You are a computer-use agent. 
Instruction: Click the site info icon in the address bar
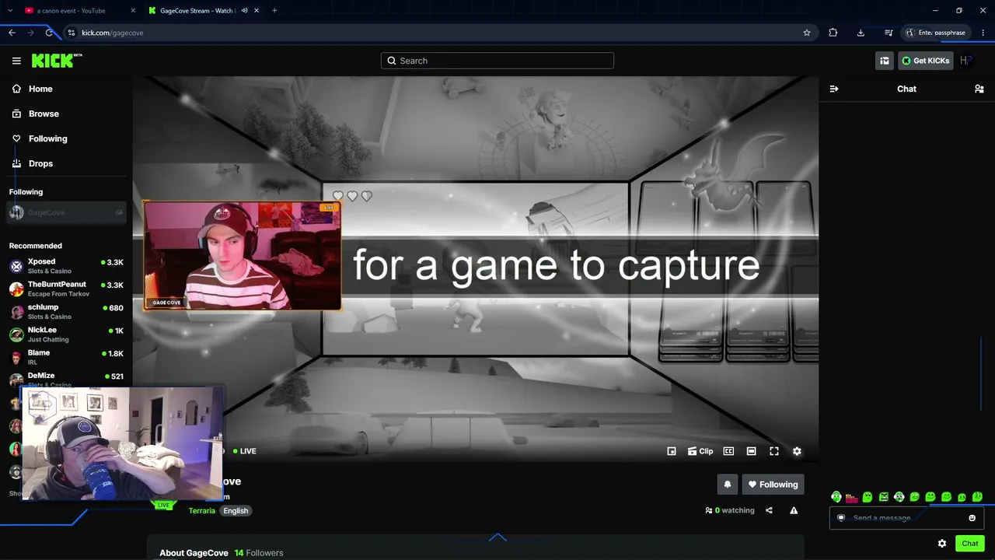[72, 33]
